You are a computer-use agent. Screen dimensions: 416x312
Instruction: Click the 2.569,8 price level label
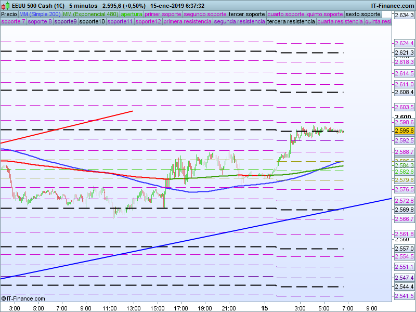[404, 210]
